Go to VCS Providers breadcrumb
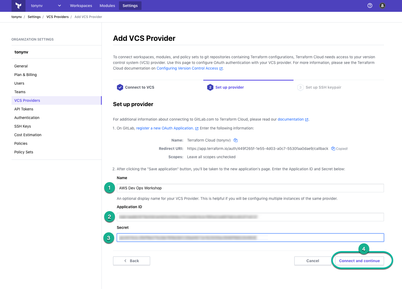Image resolution: width=402 pixels, height=289 pixels. [57, 17]
